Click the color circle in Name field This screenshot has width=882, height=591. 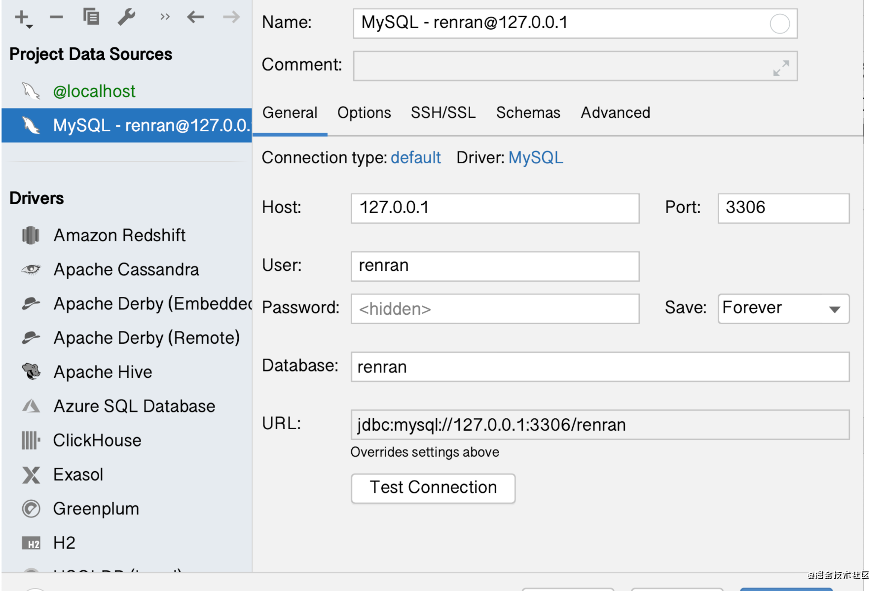779,24
